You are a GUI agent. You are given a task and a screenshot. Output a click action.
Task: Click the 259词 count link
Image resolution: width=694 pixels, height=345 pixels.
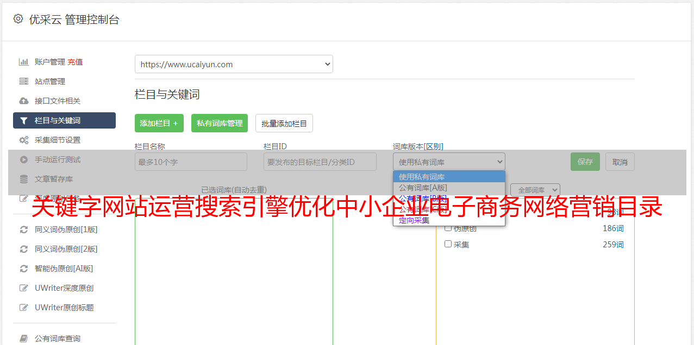(613, 245)
